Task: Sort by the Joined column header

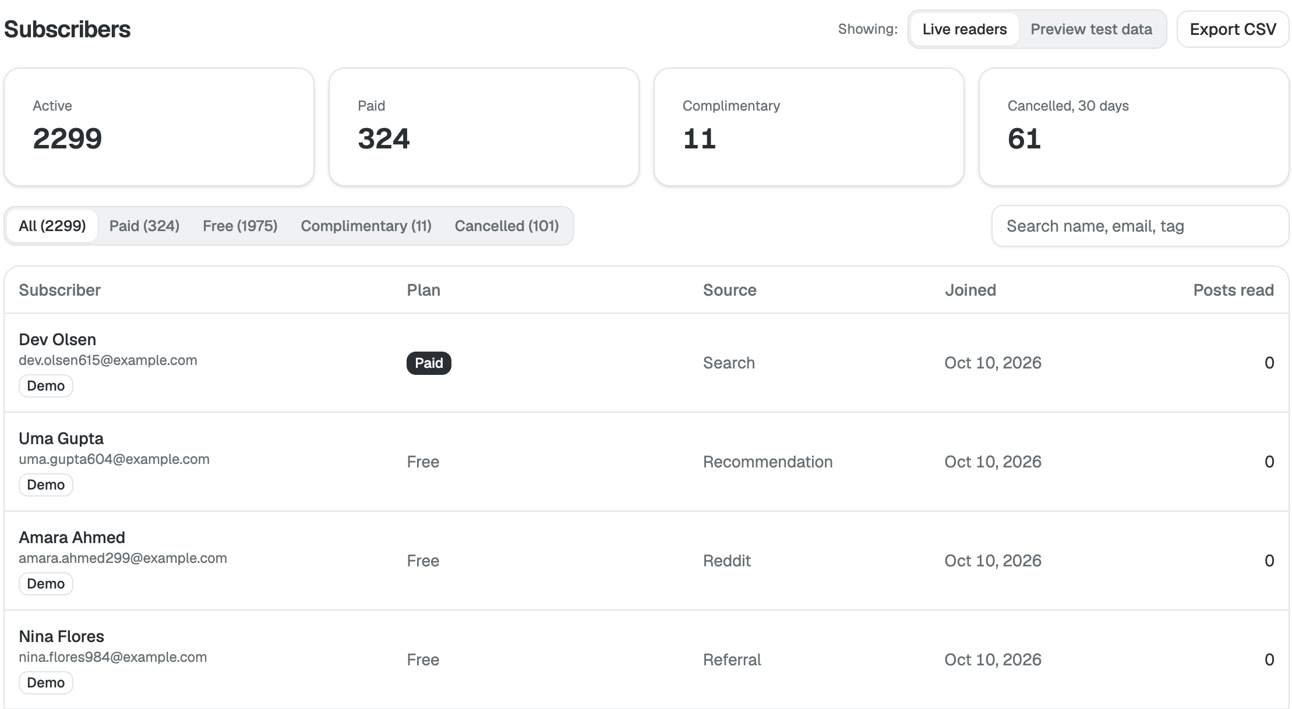Action: click(x=970, y=290)
